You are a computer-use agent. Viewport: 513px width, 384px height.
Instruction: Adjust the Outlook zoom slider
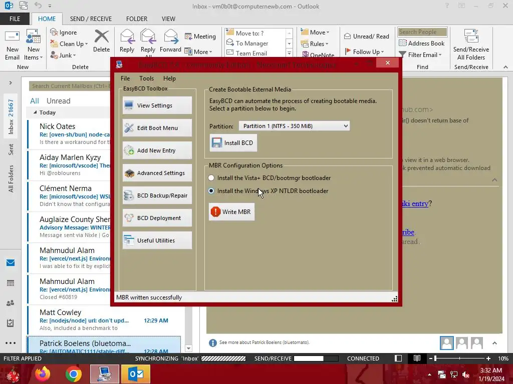pos(435,358)
